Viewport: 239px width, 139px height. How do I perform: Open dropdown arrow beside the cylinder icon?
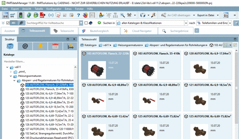tap(148, 15)
